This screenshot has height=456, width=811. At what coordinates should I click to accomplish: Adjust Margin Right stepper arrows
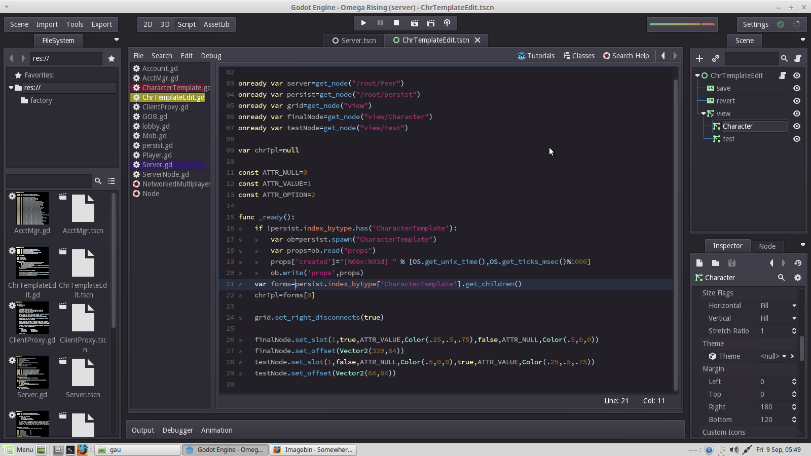794,407
